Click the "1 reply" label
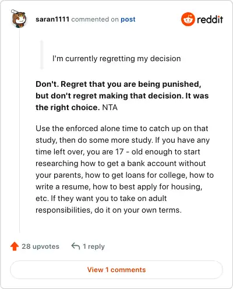Screen dimensions: 233x289 click(x=94, y=246)
